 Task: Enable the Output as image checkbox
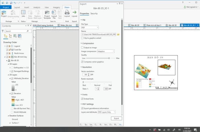(x=82, y=47)
